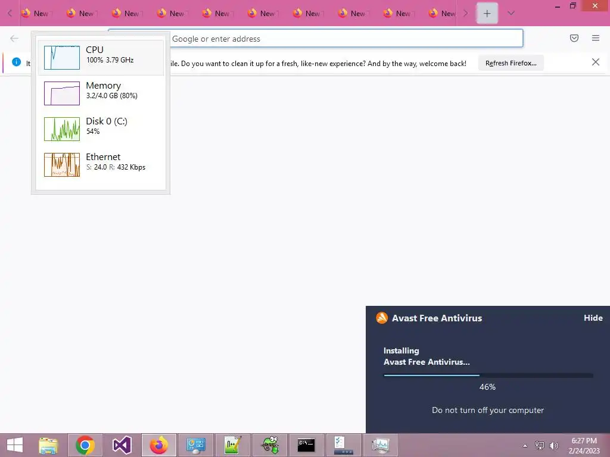Click "Do not turn off your computer" text
This screenshot has height=457, width=610.
tap(488, 411)
